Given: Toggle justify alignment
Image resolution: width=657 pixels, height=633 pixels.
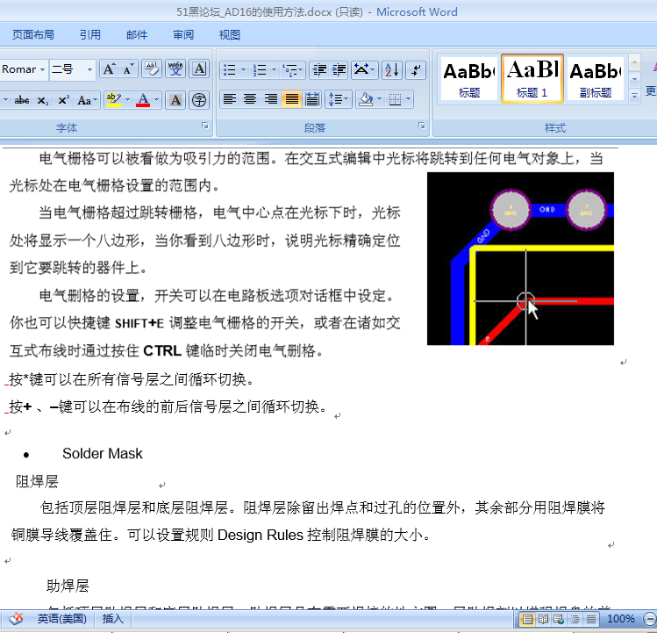Looking at the screenshot, I should (291, 99).
